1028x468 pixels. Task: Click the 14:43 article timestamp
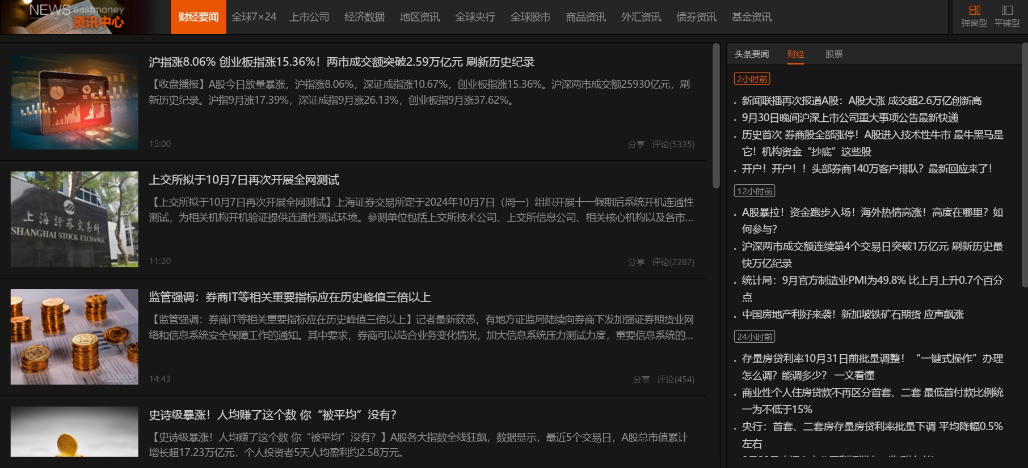pos(160,379)
